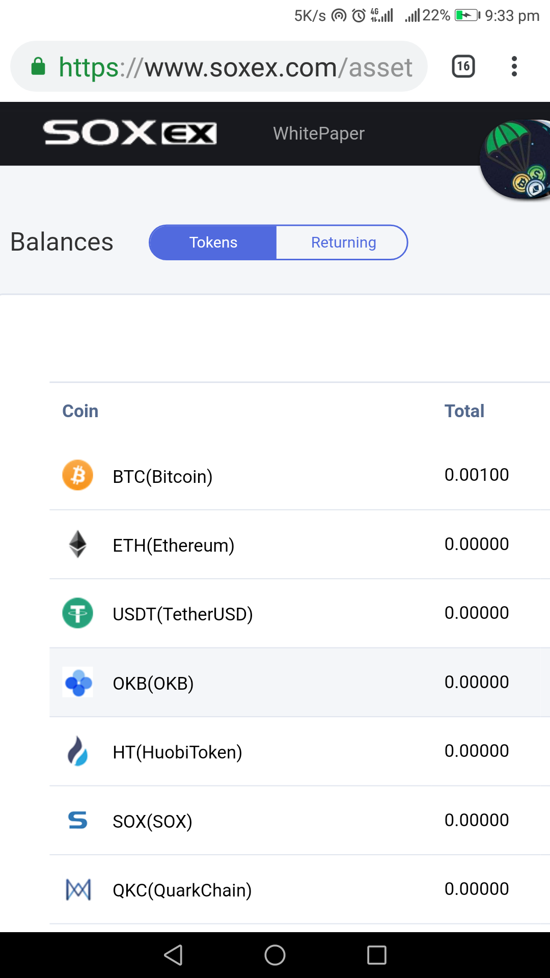Click the Ethereum diamond icon
The height and width of the screenshot is (978, 550).
77,544
